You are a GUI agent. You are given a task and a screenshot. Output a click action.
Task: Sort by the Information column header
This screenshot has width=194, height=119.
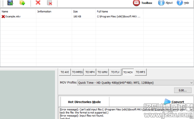[54, 12]
